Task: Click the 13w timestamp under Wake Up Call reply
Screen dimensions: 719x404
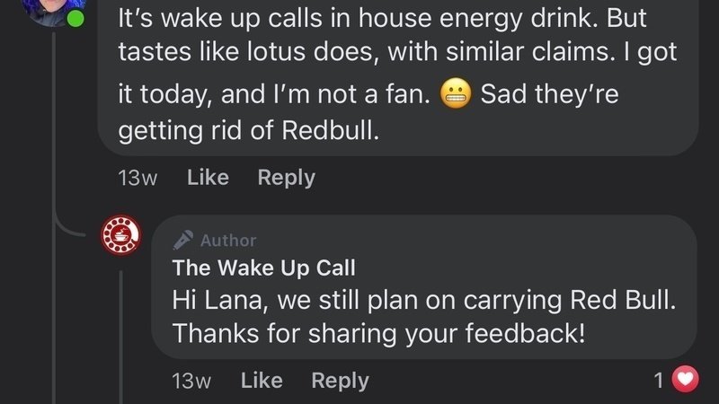Action: (191, 381)
